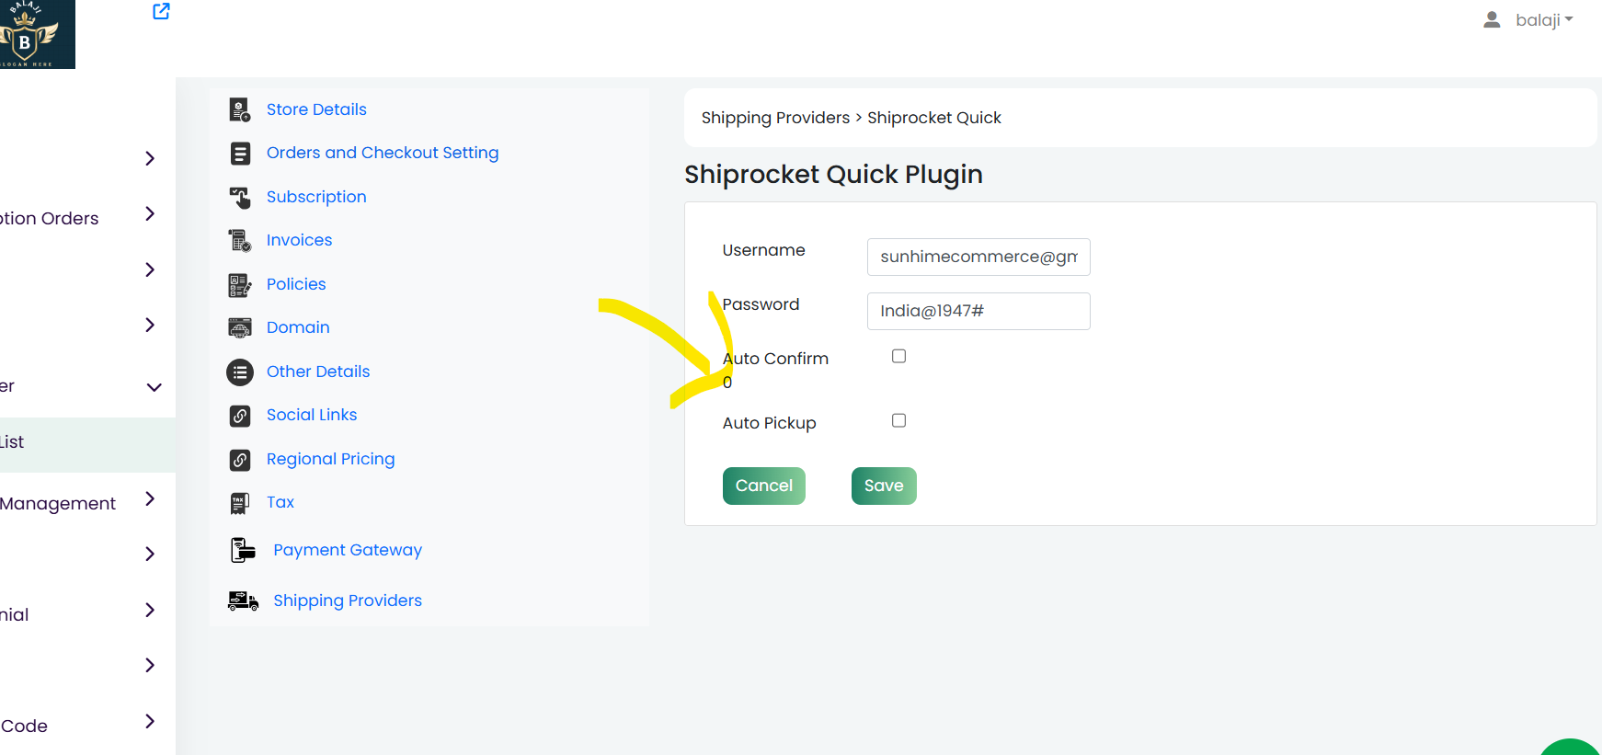Expand the Management sidebar chevron

point(151,499)
